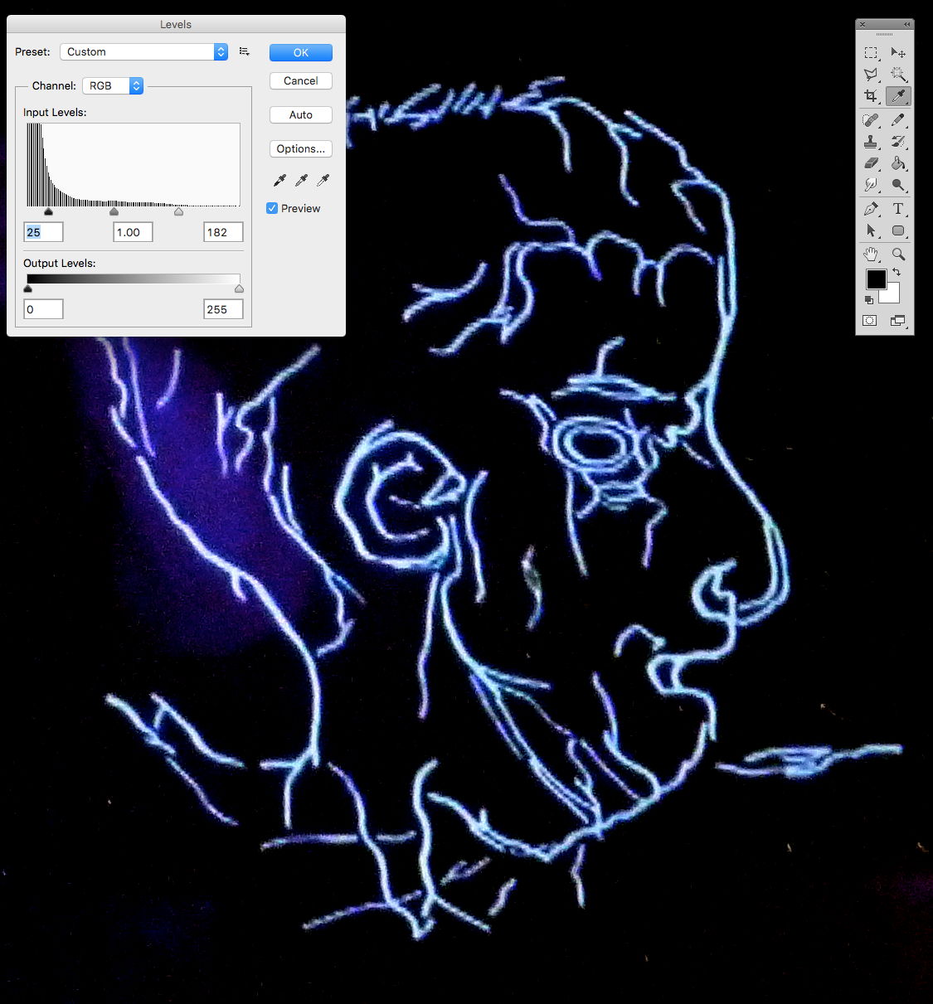Select the Polygonal Lasso tool
This screenshot has width=933, height=1004.
[871, 75]
